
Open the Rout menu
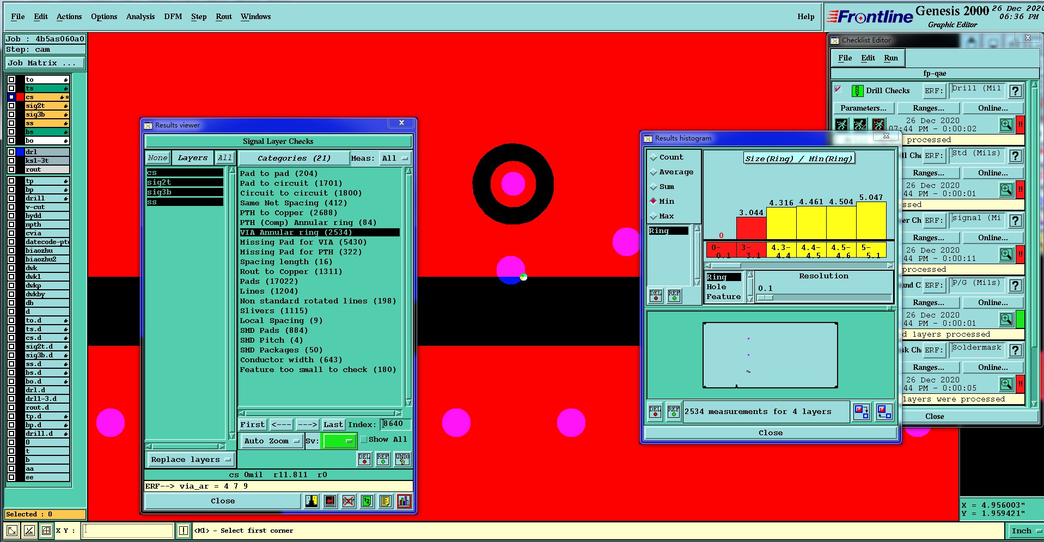(224, 17)
